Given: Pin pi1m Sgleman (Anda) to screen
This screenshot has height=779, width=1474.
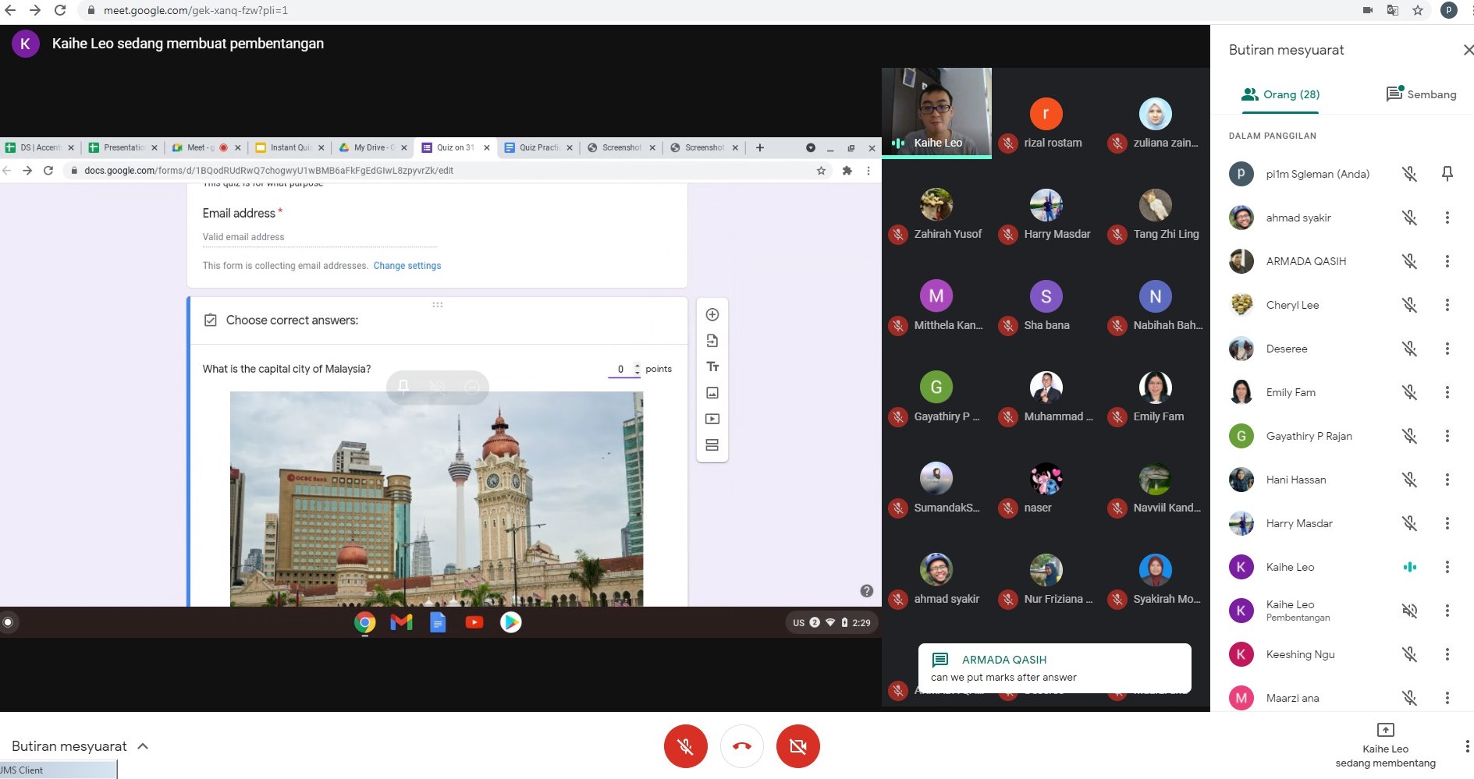Looking at the screenshot, I should pos(1447,174).
